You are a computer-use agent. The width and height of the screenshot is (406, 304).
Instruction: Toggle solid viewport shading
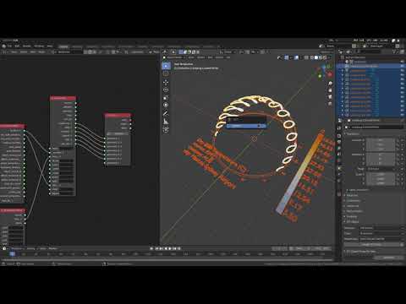click(x=316, y=57)
